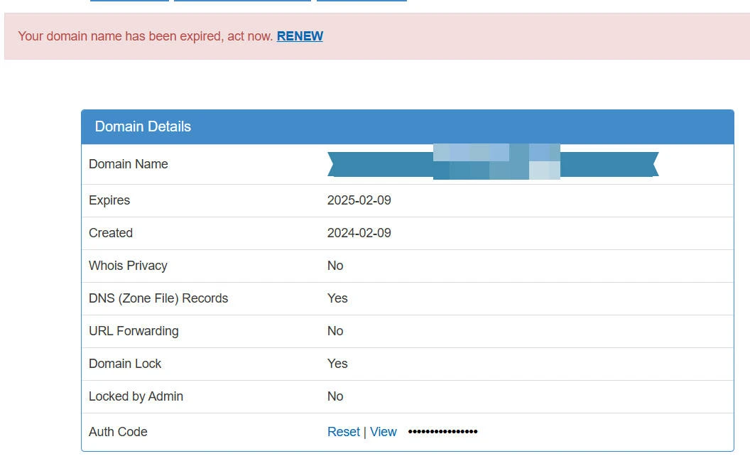The height and width of the screenshot is (461, 750).
Task: Click the Auth Code row label
Action: click(x=118, y=432)
